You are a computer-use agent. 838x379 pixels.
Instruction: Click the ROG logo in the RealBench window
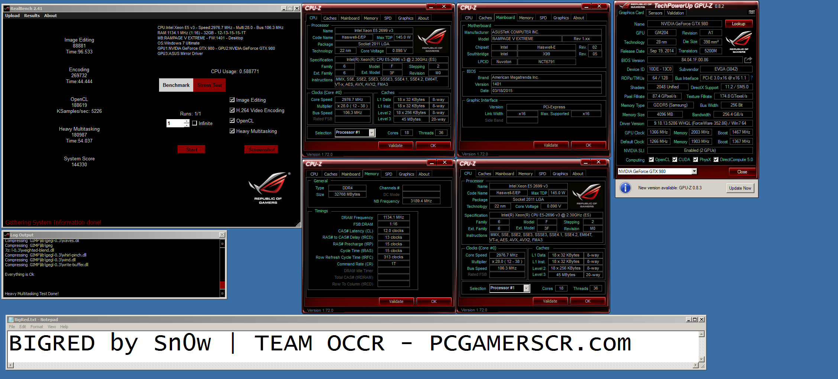[269, 187]
